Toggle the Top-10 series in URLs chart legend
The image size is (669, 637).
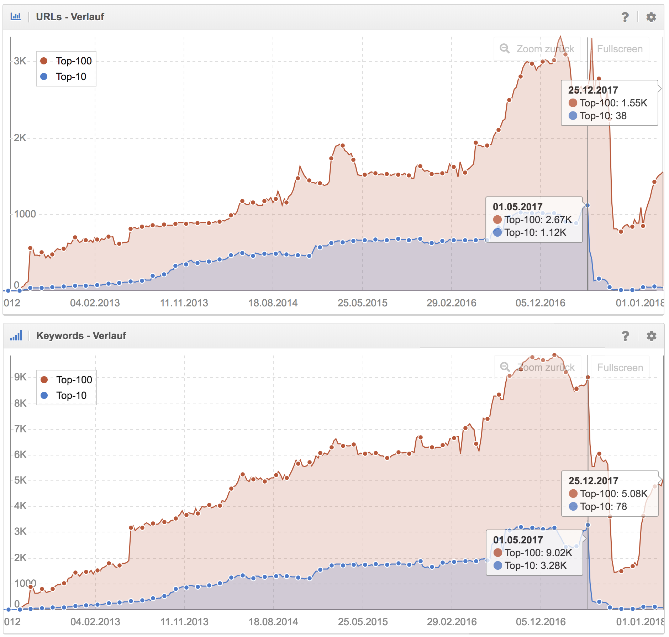pos(71,77)
